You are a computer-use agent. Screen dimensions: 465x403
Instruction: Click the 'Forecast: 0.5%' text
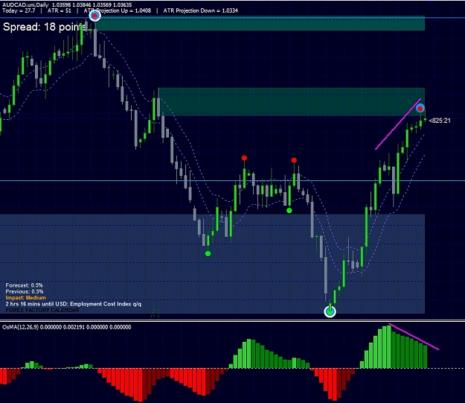click(x=24, y=285)
